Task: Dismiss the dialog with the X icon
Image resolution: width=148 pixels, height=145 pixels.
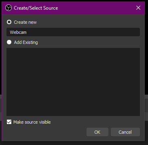Action: 138,8
